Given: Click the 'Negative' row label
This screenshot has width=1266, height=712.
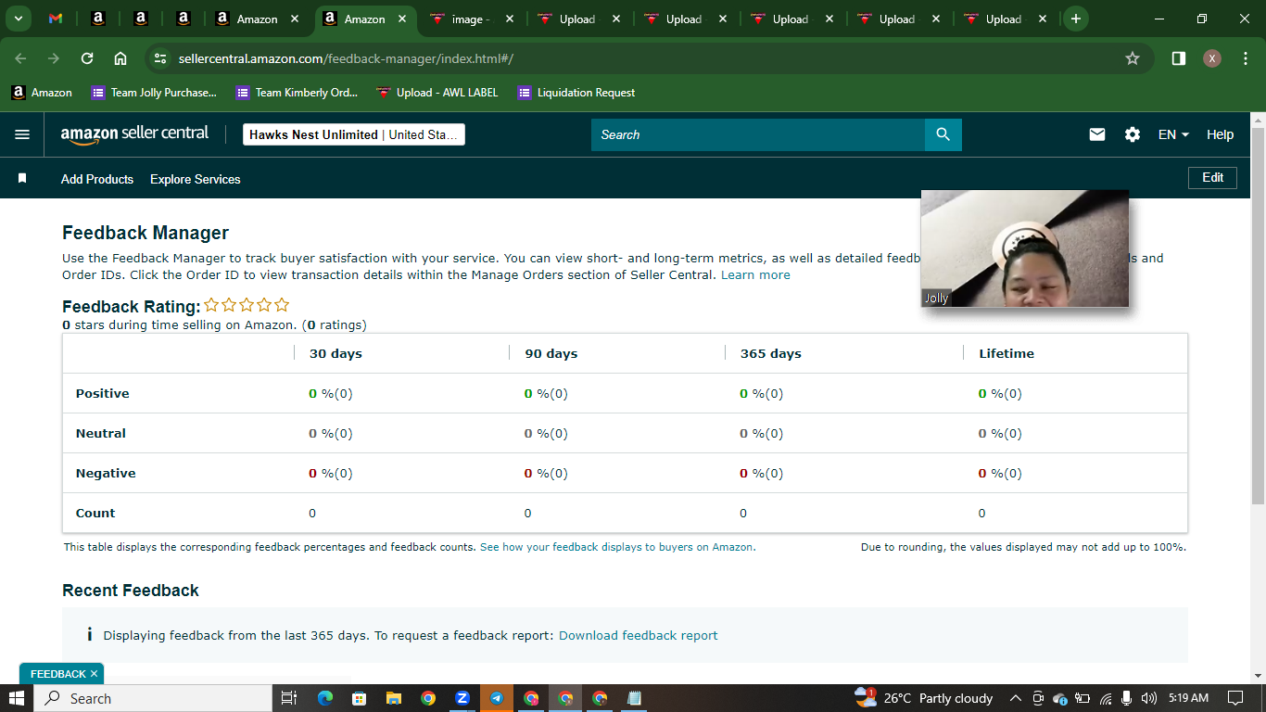Looking at the screenshot, I should tap(106, 473).
